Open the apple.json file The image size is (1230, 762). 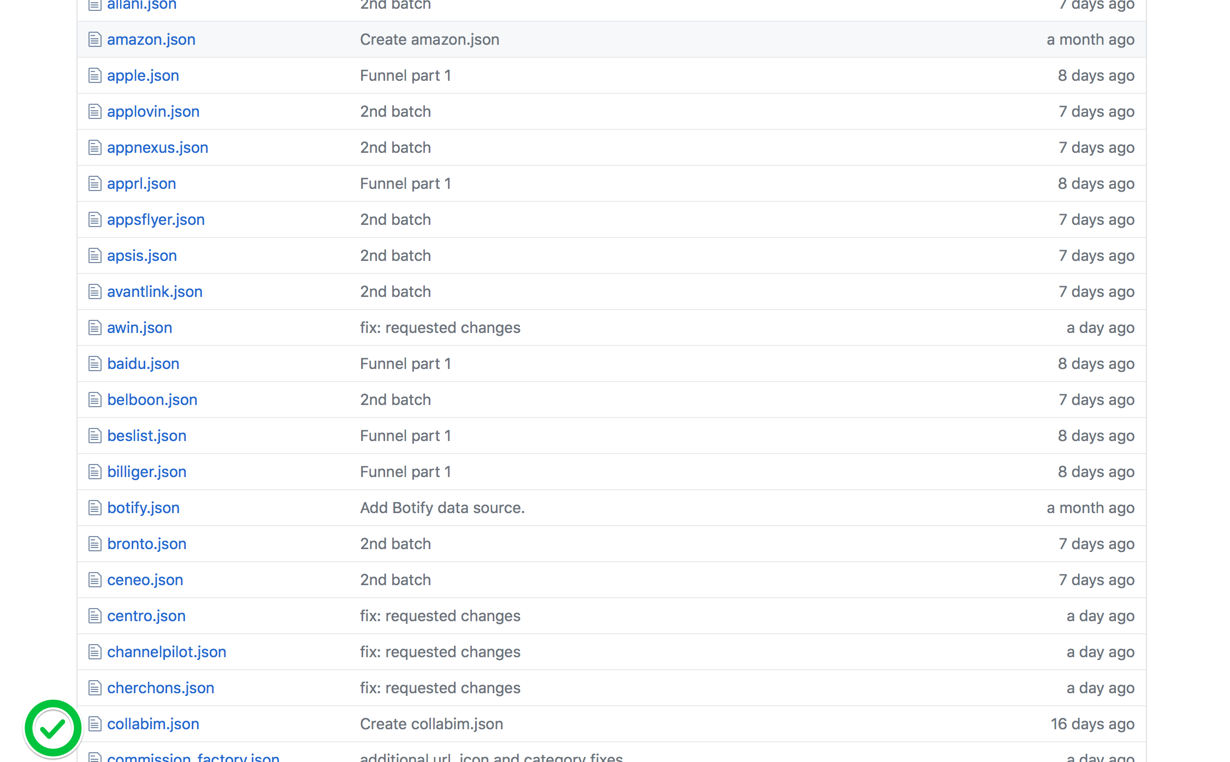point(143,75)
